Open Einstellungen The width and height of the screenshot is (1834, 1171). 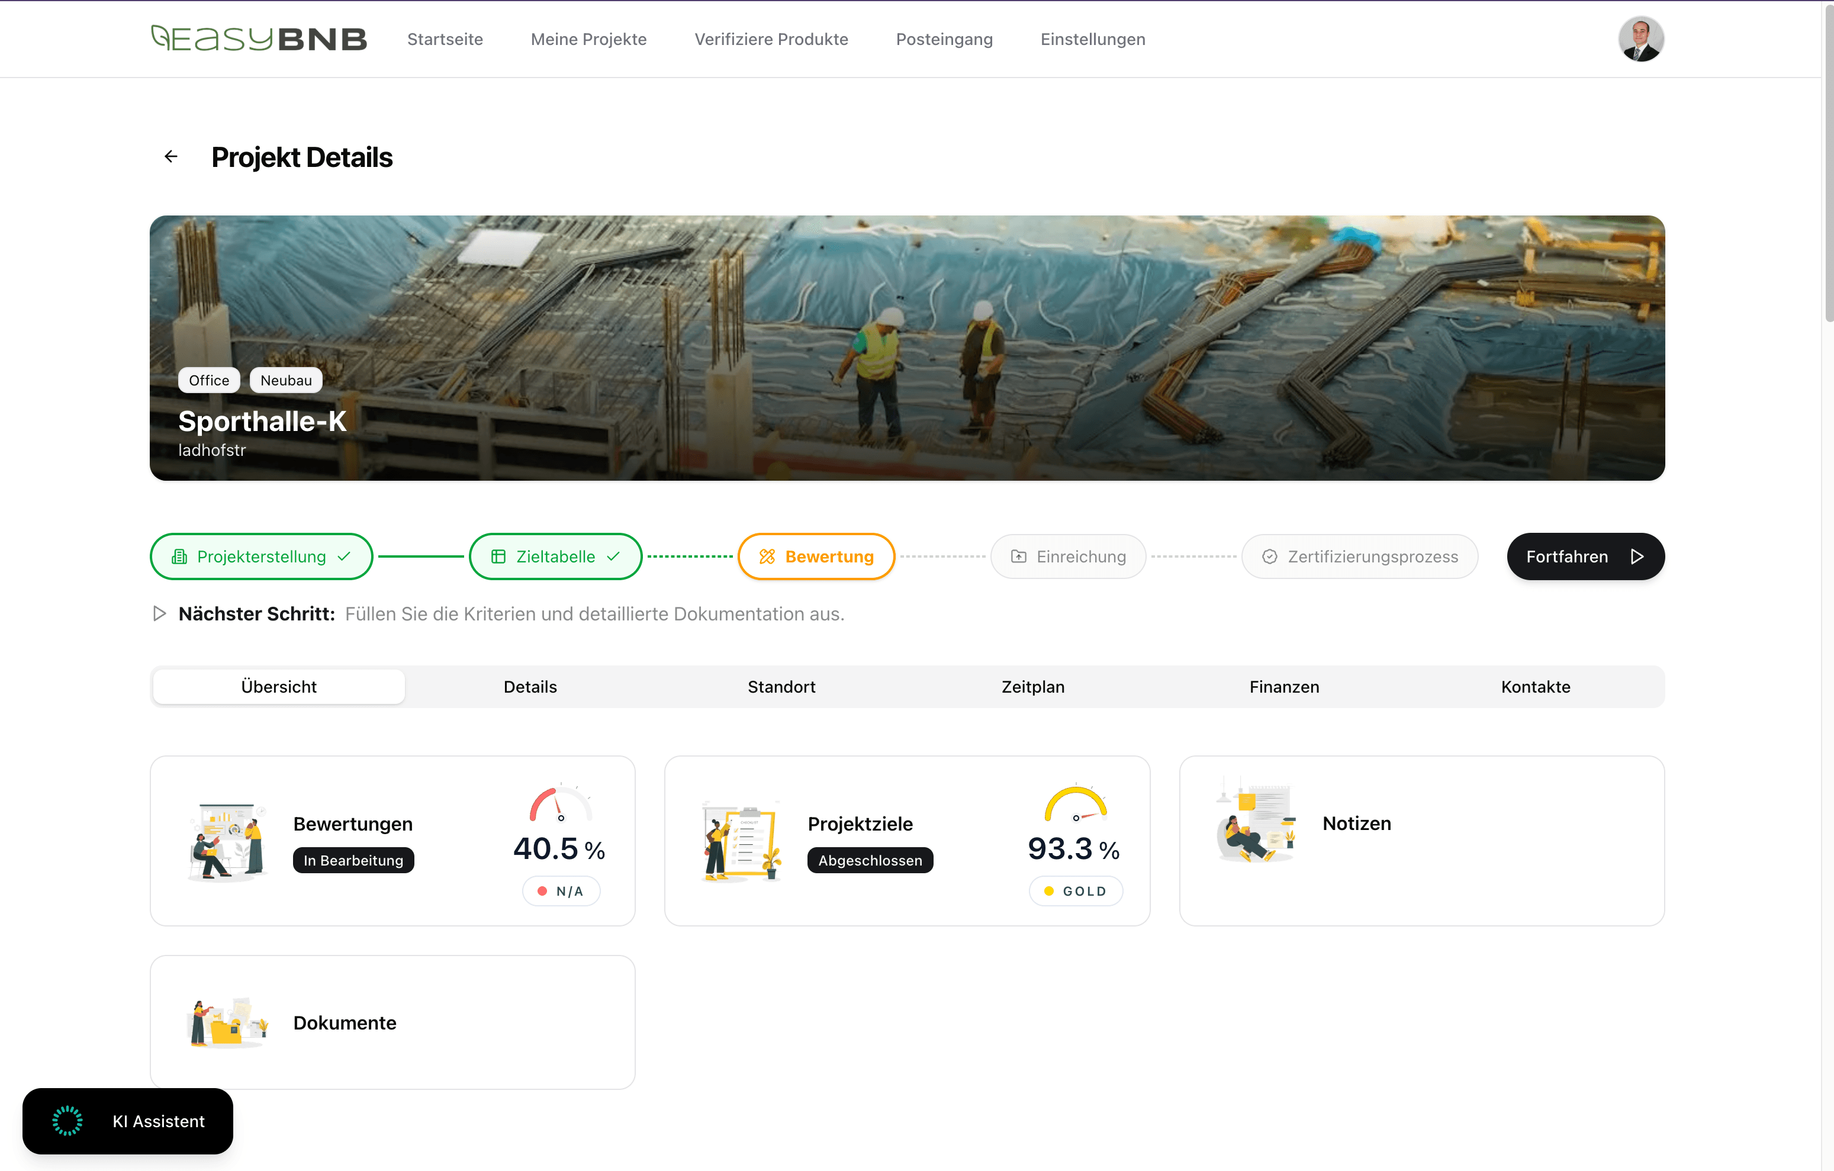point(1093,39)
